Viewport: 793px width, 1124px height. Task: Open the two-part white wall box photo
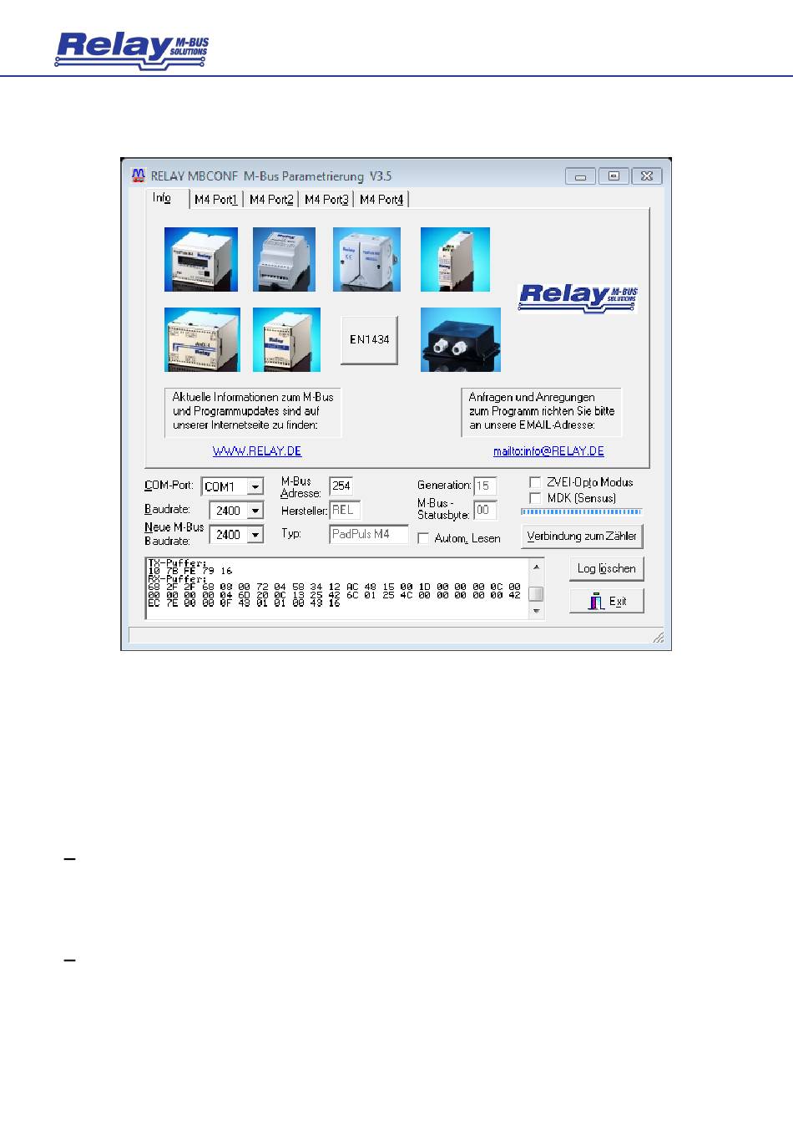[x=366, y=259]
